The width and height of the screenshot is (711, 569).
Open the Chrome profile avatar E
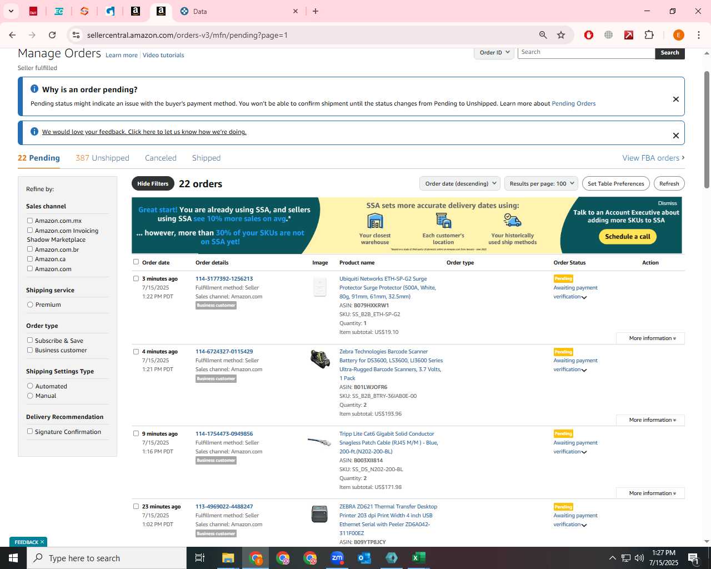pyautogui.click(x=678, y=35)
